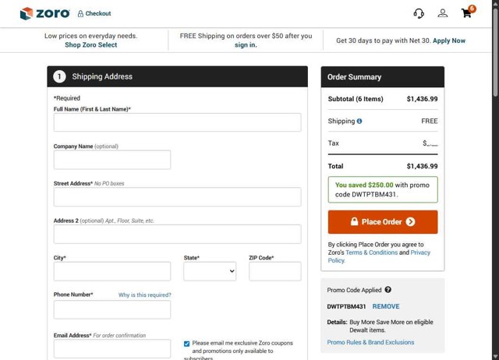Open the customer support headset icon
This screenshot has width=499, height=360.
(x=419, y=13)
